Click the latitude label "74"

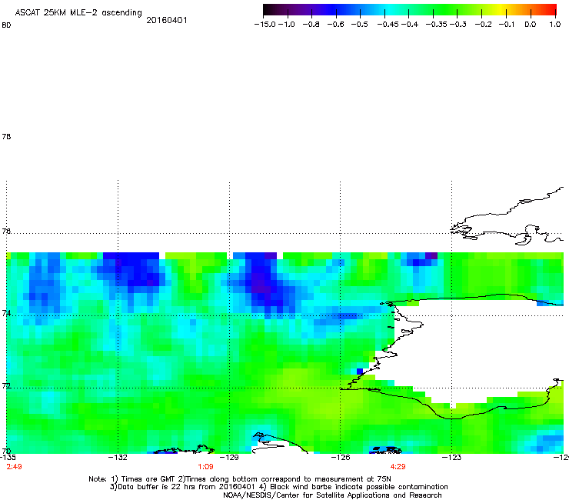(6, 313)
